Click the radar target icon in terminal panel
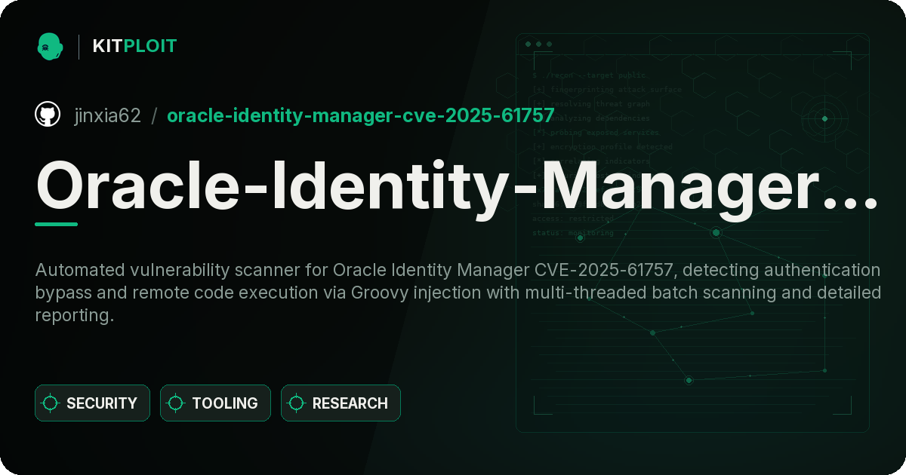 (x=824, y=118)
